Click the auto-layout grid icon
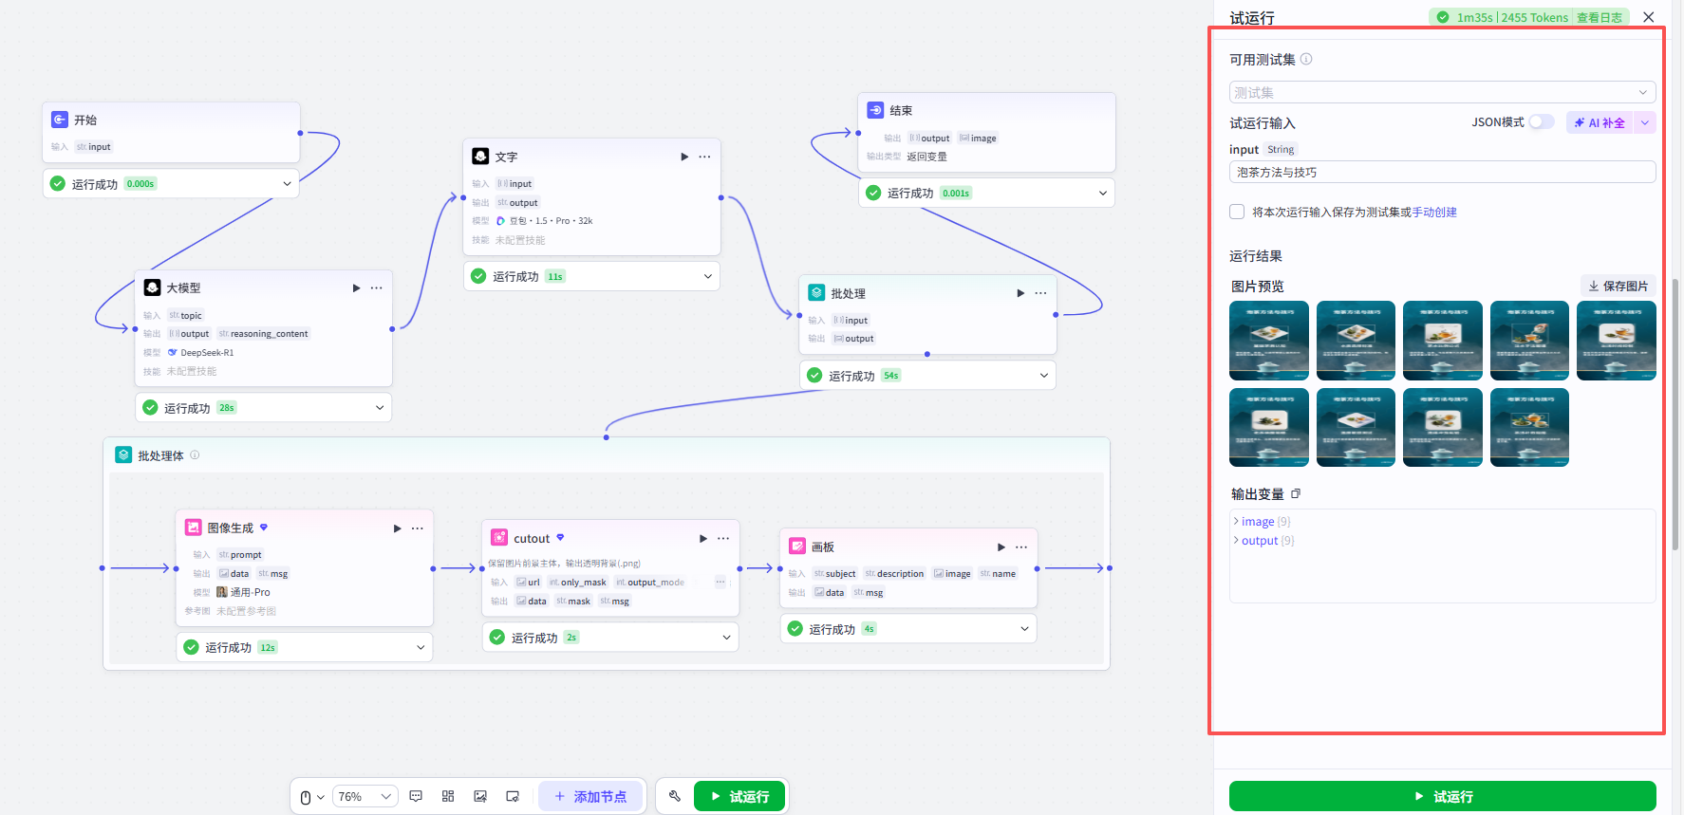 click(448, 796)
